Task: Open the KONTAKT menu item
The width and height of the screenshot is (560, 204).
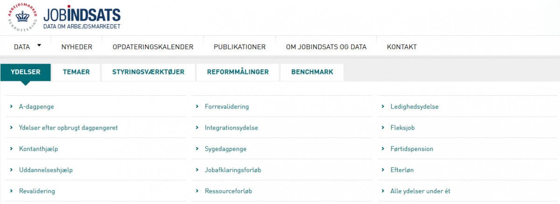Action: coord(401,47)
